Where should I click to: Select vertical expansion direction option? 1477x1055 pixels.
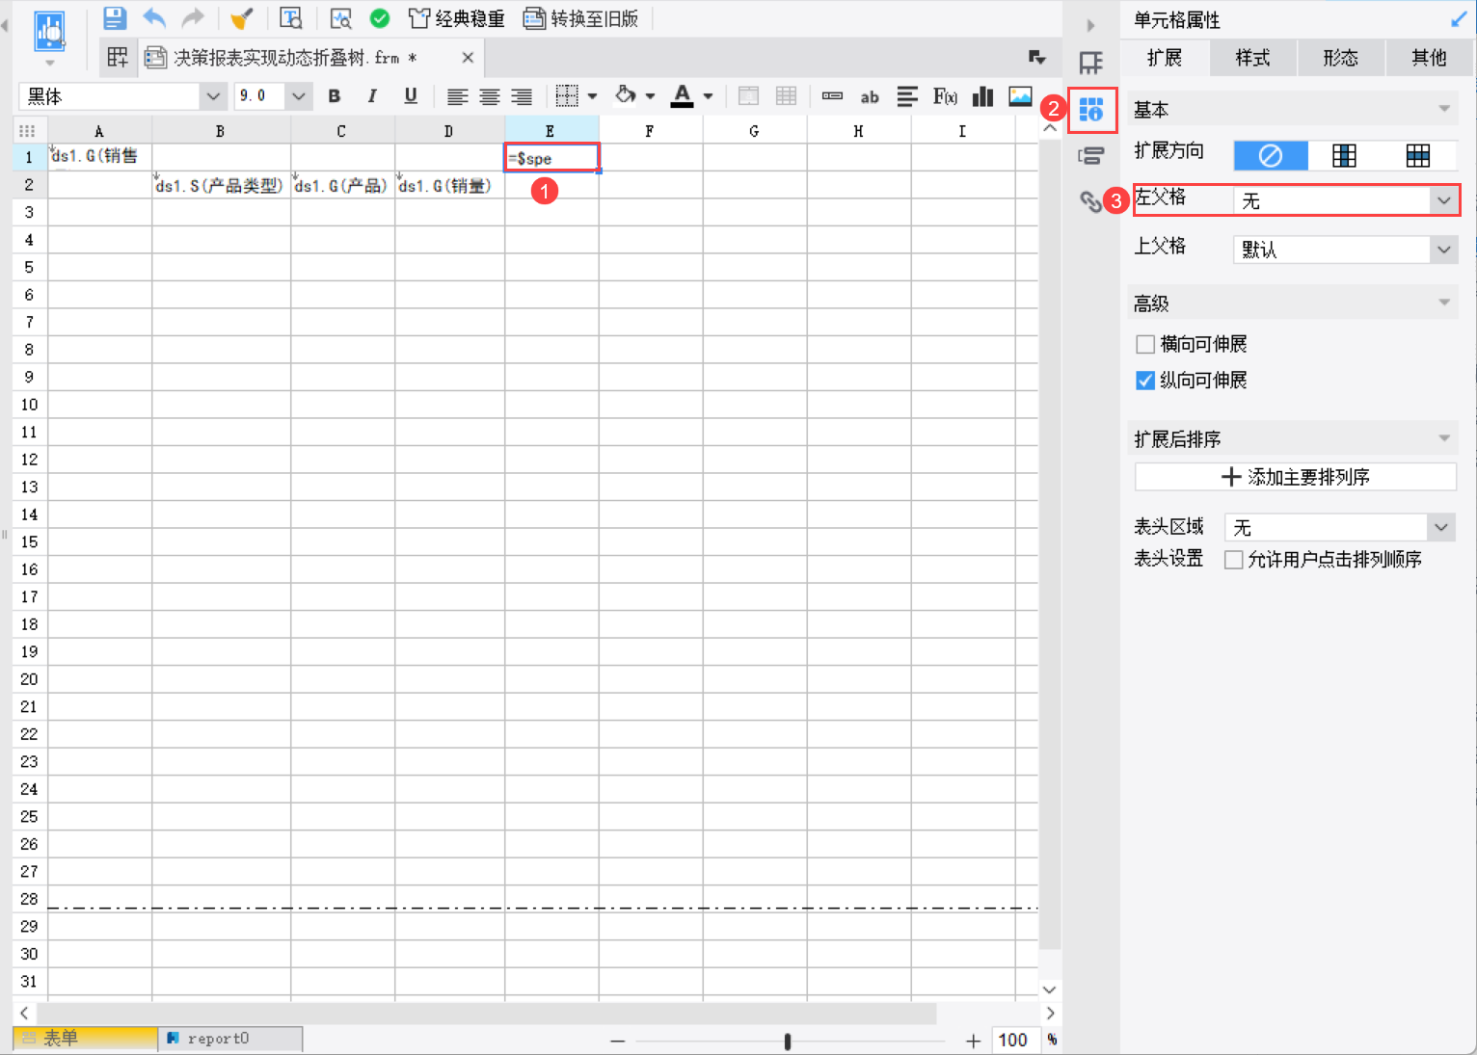[x=1344, y=155]
